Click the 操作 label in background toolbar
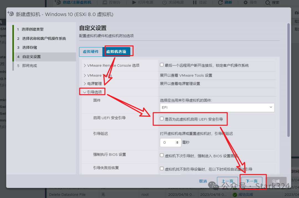The image size is (299, 198). pos(253,2)
